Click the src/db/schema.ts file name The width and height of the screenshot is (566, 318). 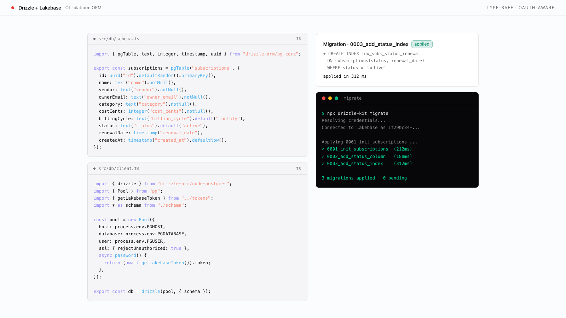coord(119,39)
